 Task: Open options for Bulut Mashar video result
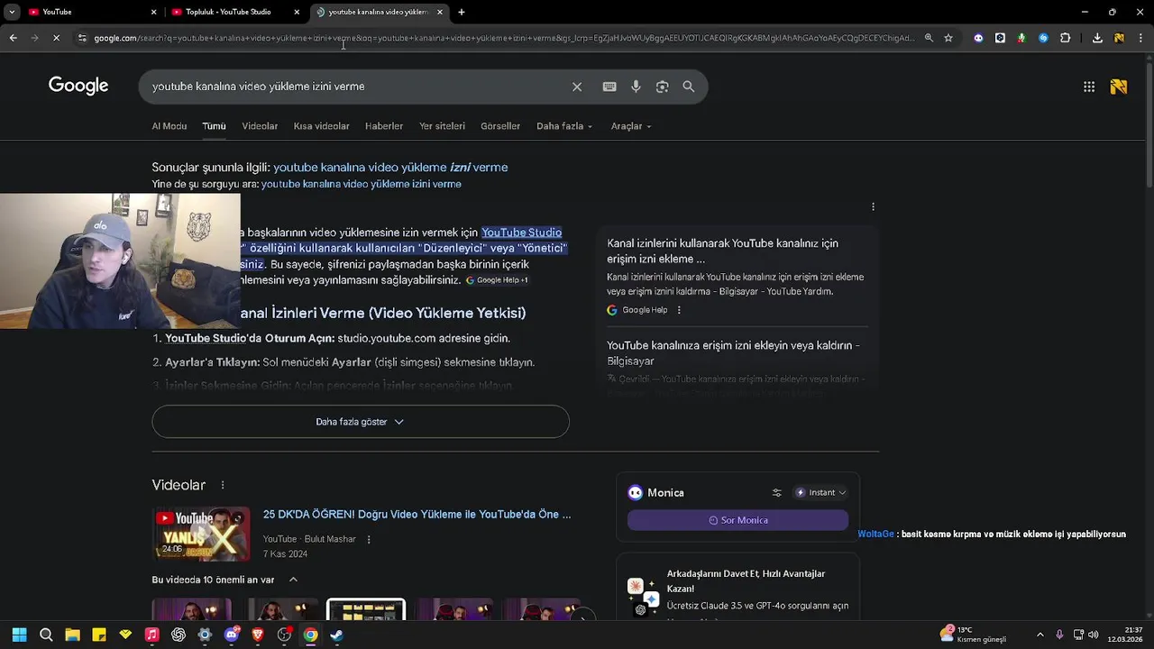point(369,539)
